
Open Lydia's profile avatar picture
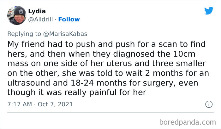16,15
